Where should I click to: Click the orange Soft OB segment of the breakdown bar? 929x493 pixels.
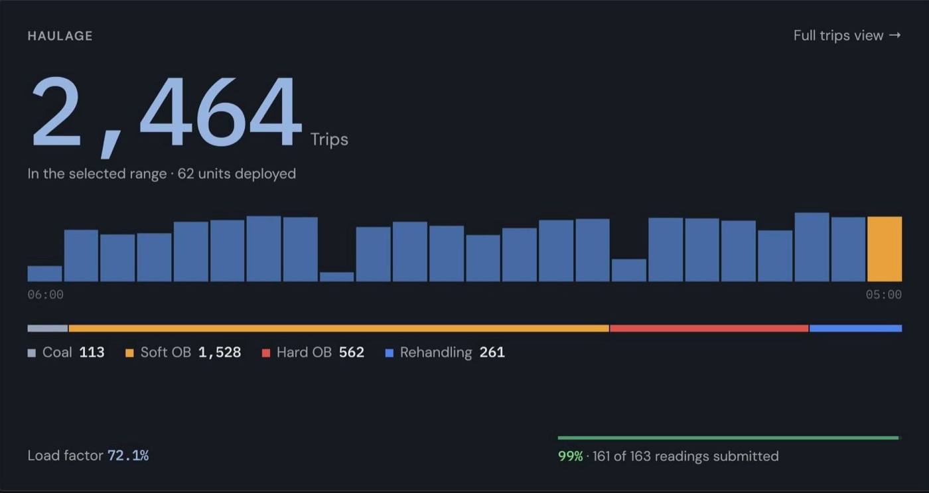338,328
